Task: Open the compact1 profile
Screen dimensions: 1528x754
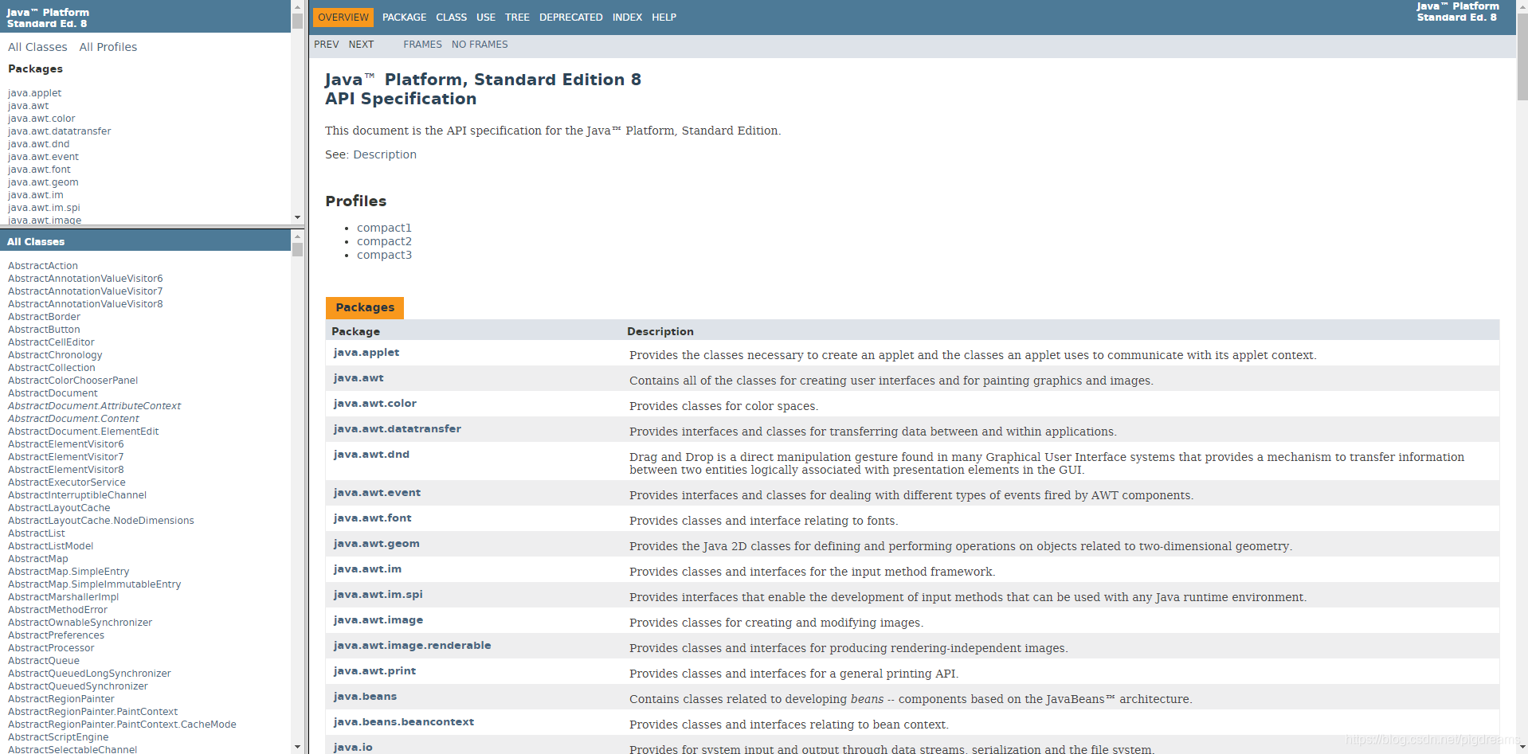Action: (384, 228)
